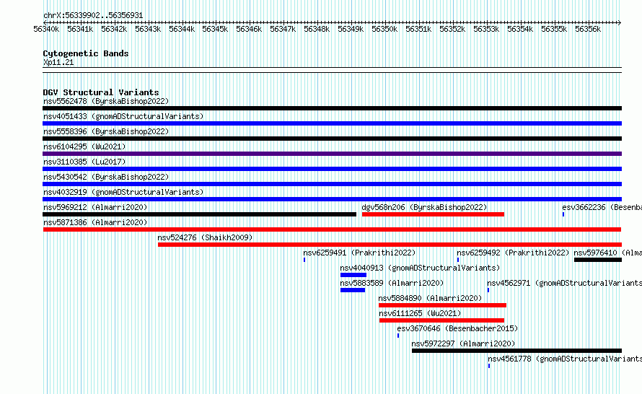Click the 56353k ruler position
Viewport: 642px width, 394px height.
click(x=486, y=29)
